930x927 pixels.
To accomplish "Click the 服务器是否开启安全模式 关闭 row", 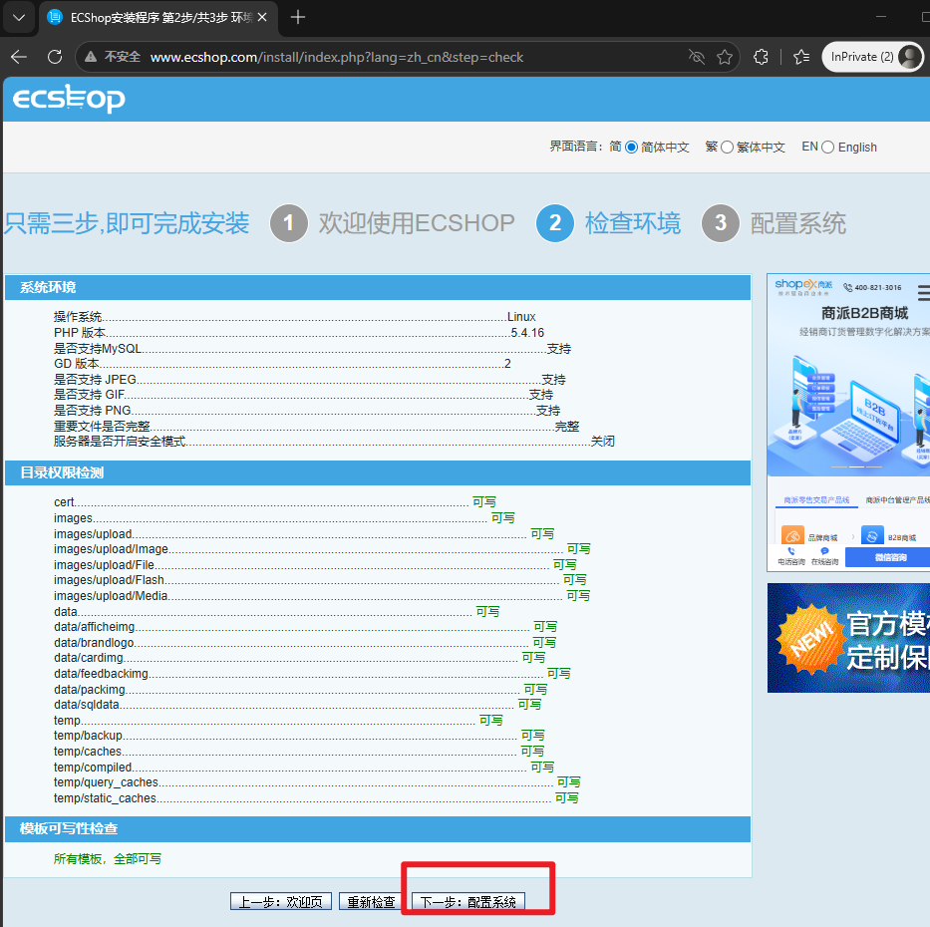I will pyautogui.click(x=335, y=442).
